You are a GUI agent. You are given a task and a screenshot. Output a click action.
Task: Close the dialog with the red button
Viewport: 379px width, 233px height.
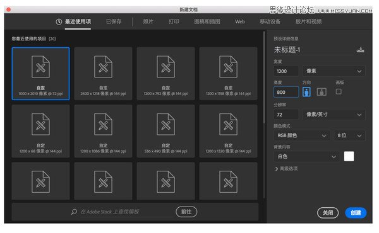[x=8, y=9]
